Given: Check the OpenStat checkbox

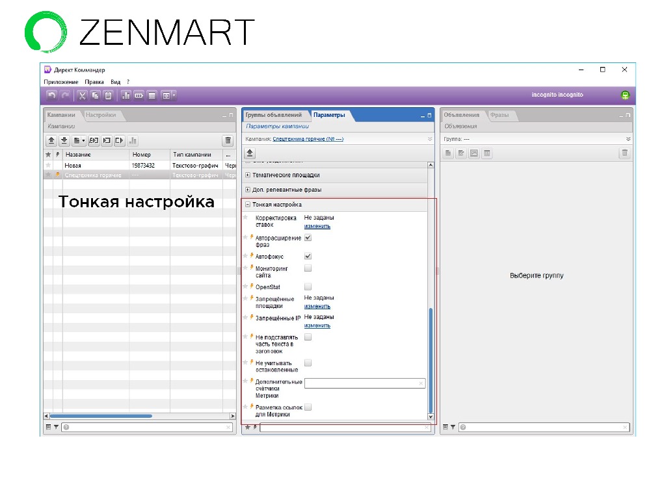Looking at the screenshot, I should pos(308,287).
